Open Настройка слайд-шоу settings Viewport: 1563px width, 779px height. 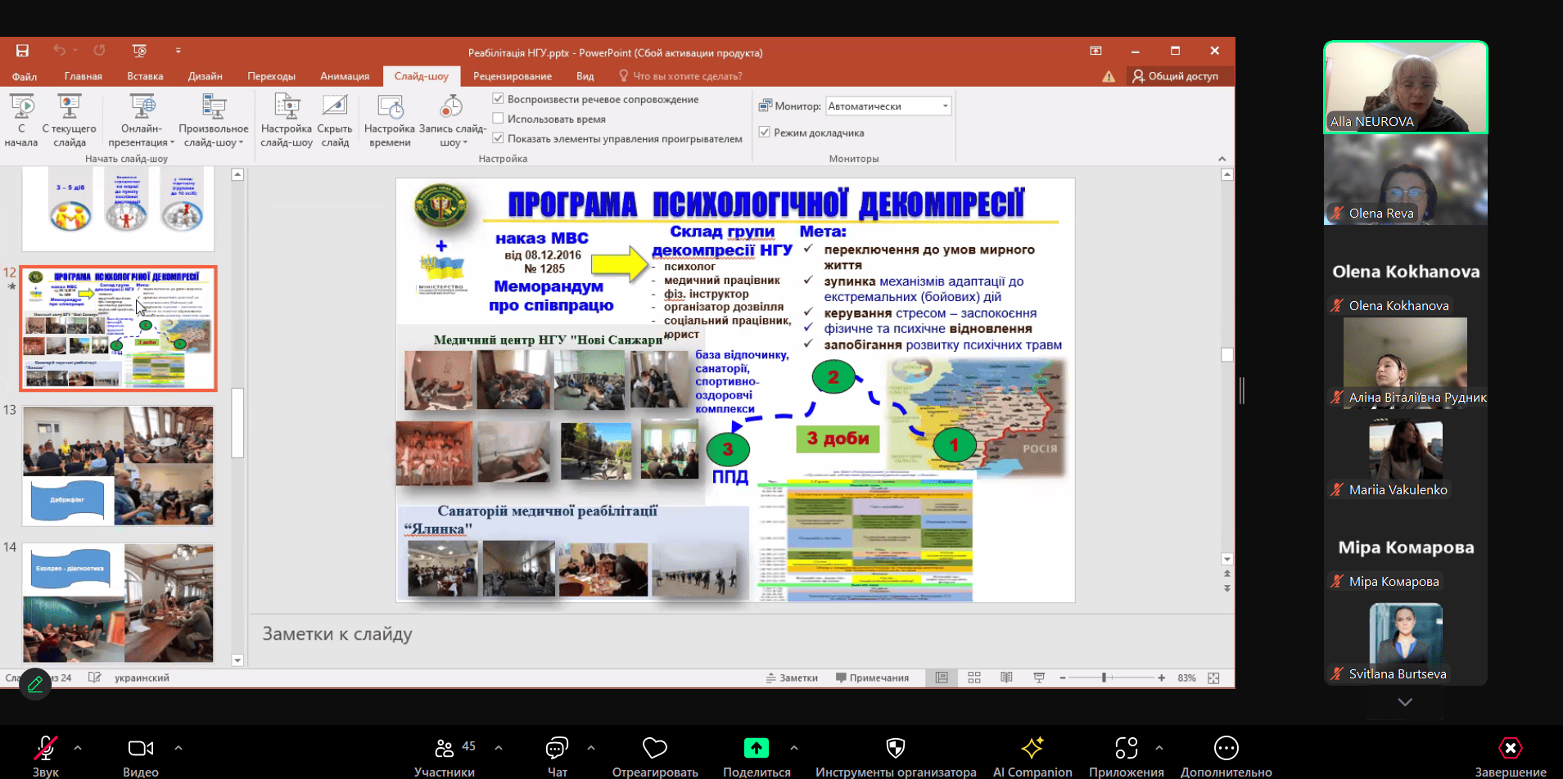point(287,120)
